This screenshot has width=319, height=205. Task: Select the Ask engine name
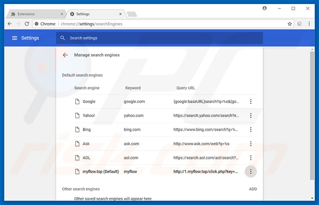click(86, 144)
